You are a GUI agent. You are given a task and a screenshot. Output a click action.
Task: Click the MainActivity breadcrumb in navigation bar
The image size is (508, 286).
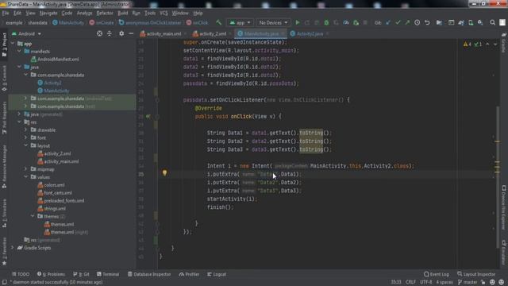point(68,23)
